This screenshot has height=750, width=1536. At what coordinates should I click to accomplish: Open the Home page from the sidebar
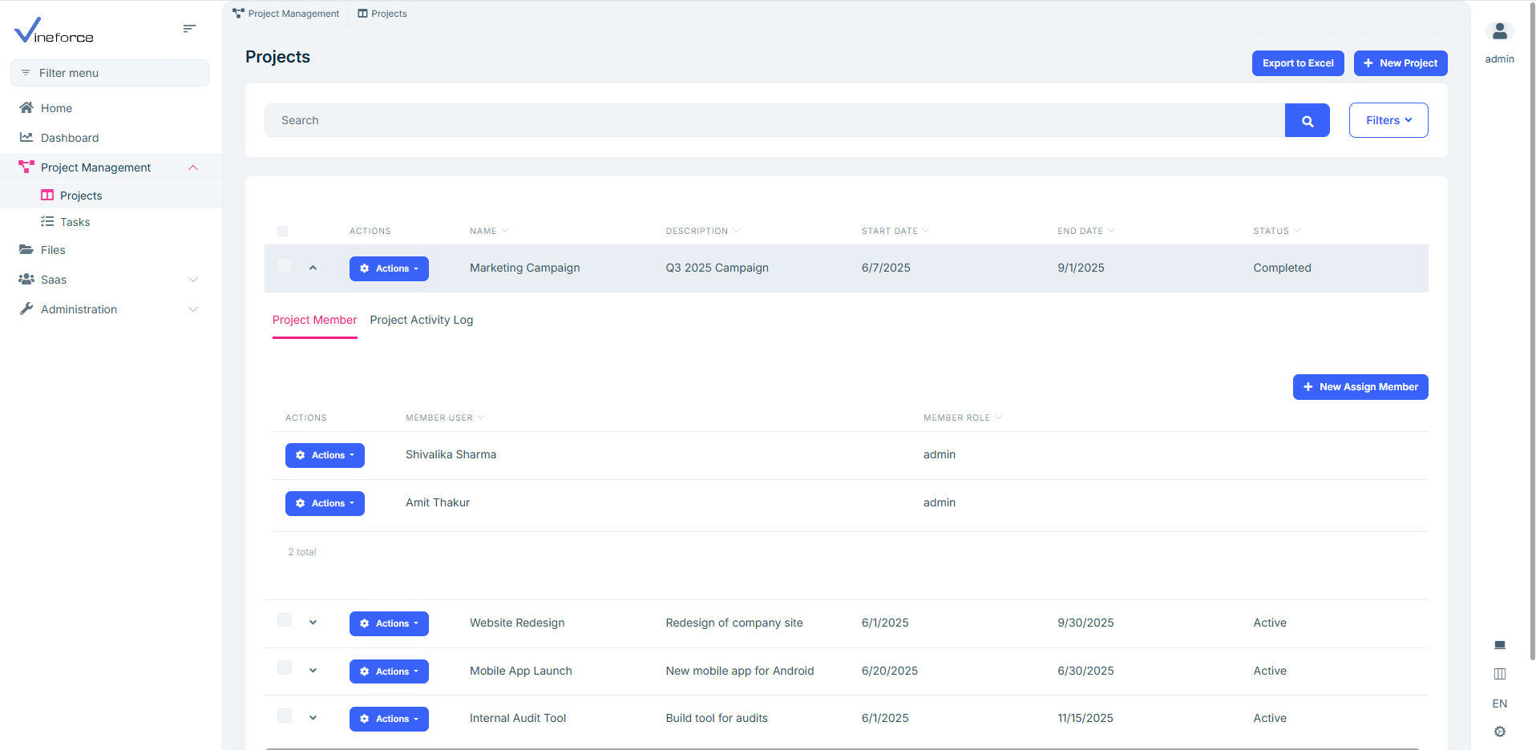pos(56,108)
